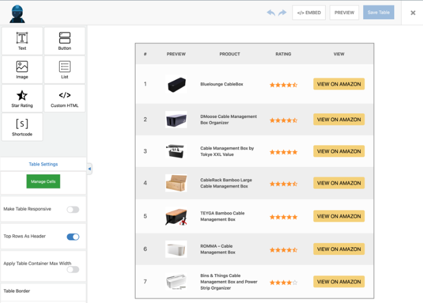The width and height of the screenshot is (423, 303).
Task: Select the row number 7 cell
Action: (145, 281)
